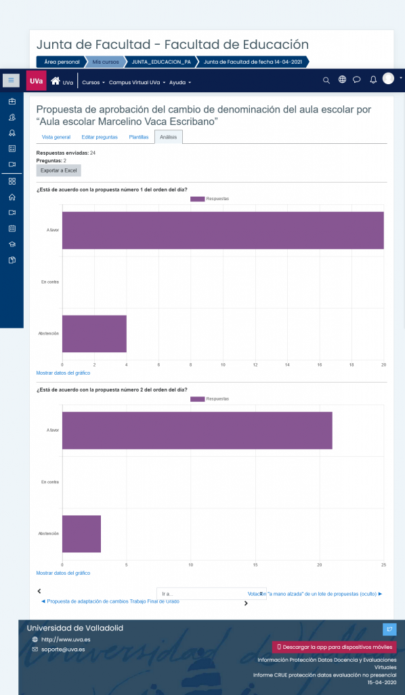
Task: Click first Mostrar datos del gráfico link
Action: tap(63, 373)
